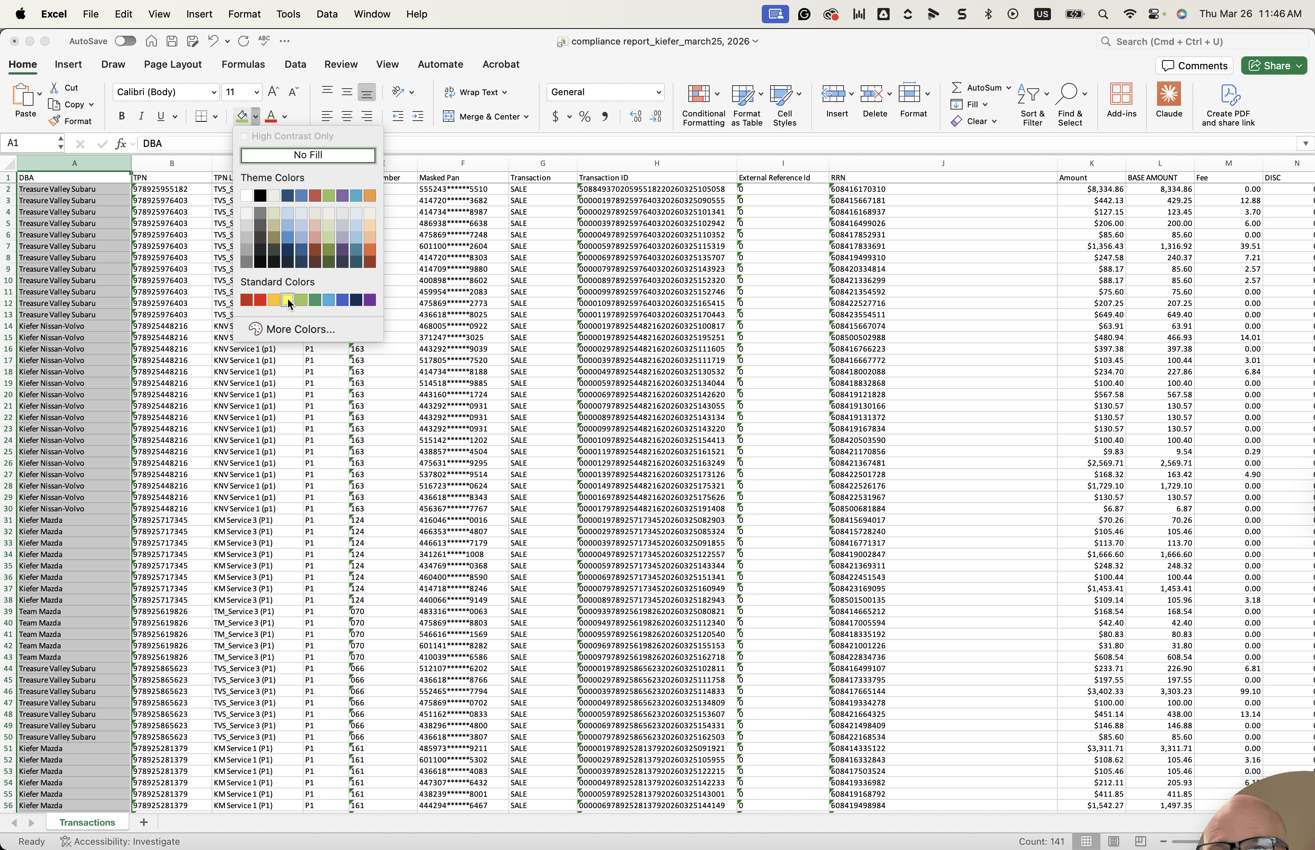The image size is (1315, 850).
Task: Click the Save icon in title bar
Action: coord(172,41)
